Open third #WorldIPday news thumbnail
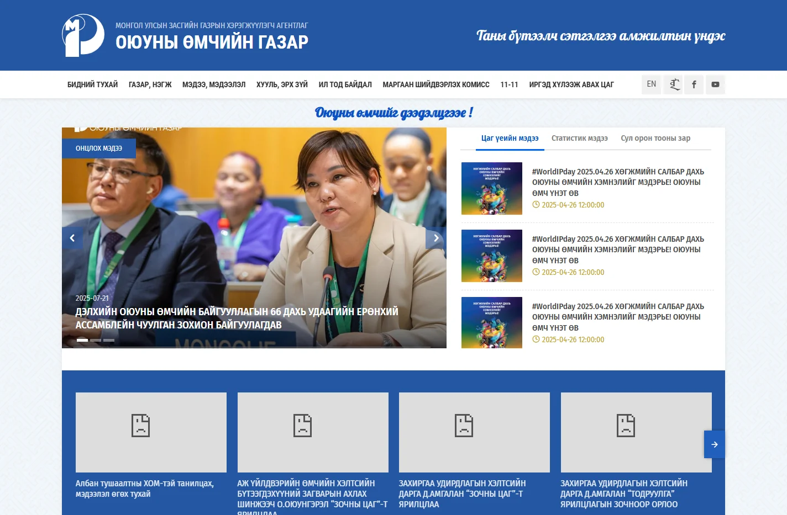The height and width of the screenshot is (515, 787). [492, 323]
